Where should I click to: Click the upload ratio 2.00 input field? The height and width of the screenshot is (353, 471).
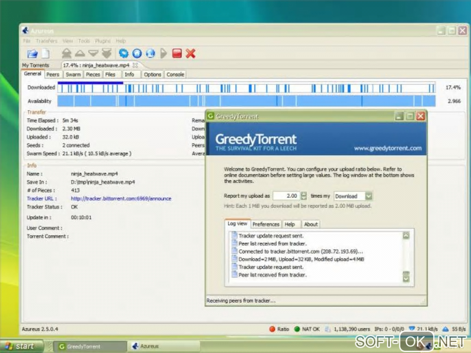286,196
